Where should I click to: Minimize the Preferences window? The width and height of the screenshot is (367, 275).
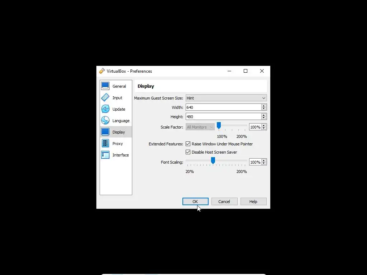click(229, 71)
